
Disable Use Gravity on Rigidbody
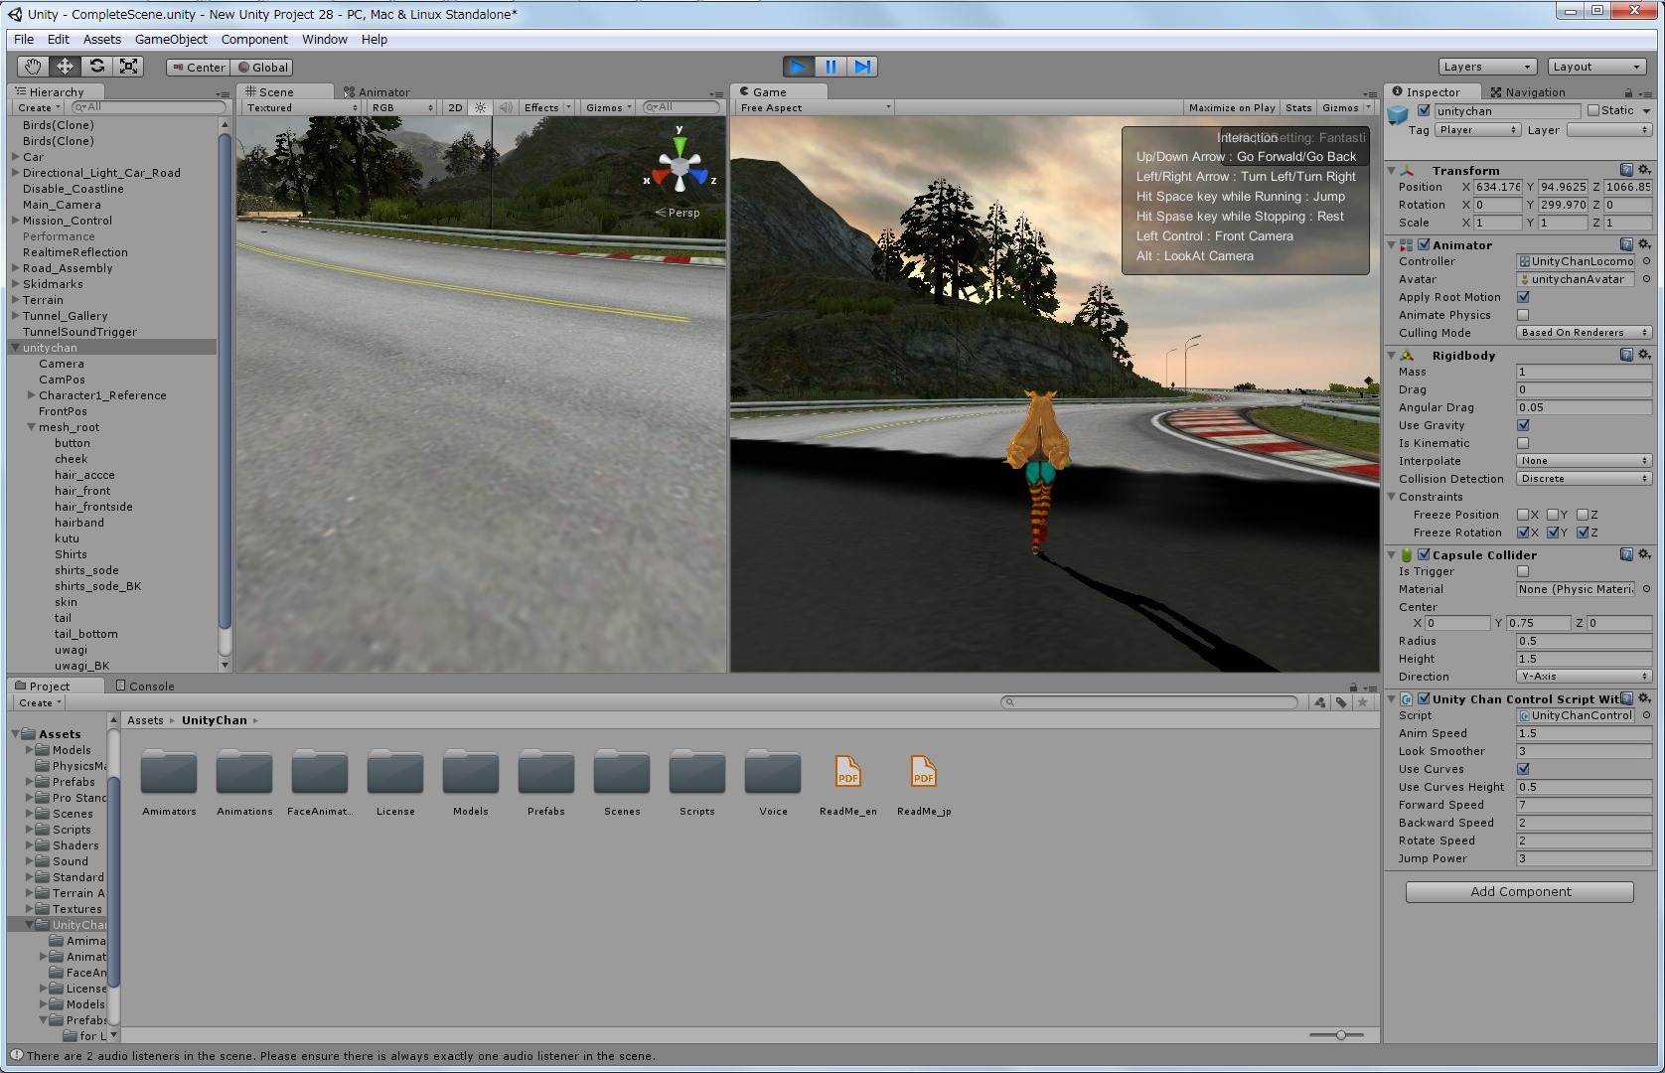click(x=1523, y=425)
